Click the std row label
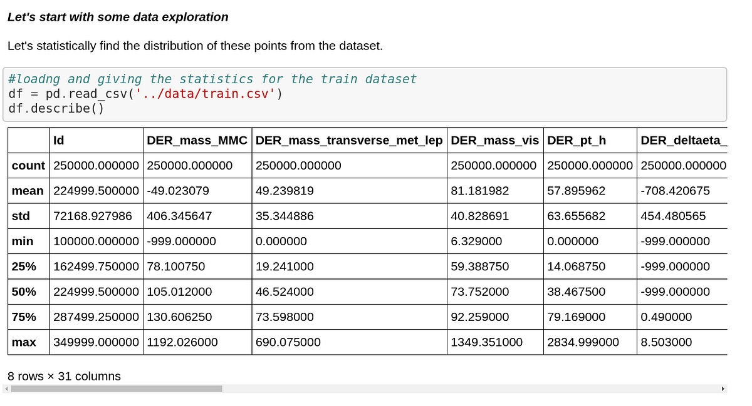Screen dimensions: 752x406 [26, 216]
